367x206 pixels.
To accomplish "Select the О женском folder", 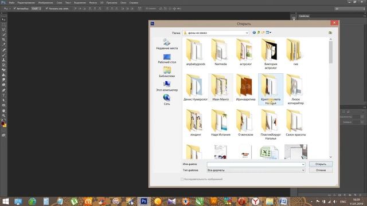I will pyautogui.click(x=245, y=123).
